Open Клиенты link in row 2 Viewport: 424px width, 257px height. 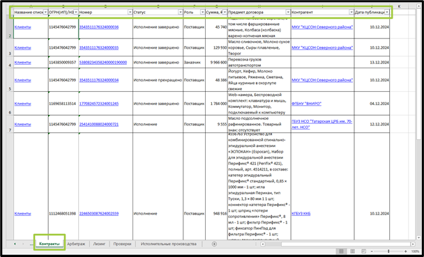coord(23,27)
